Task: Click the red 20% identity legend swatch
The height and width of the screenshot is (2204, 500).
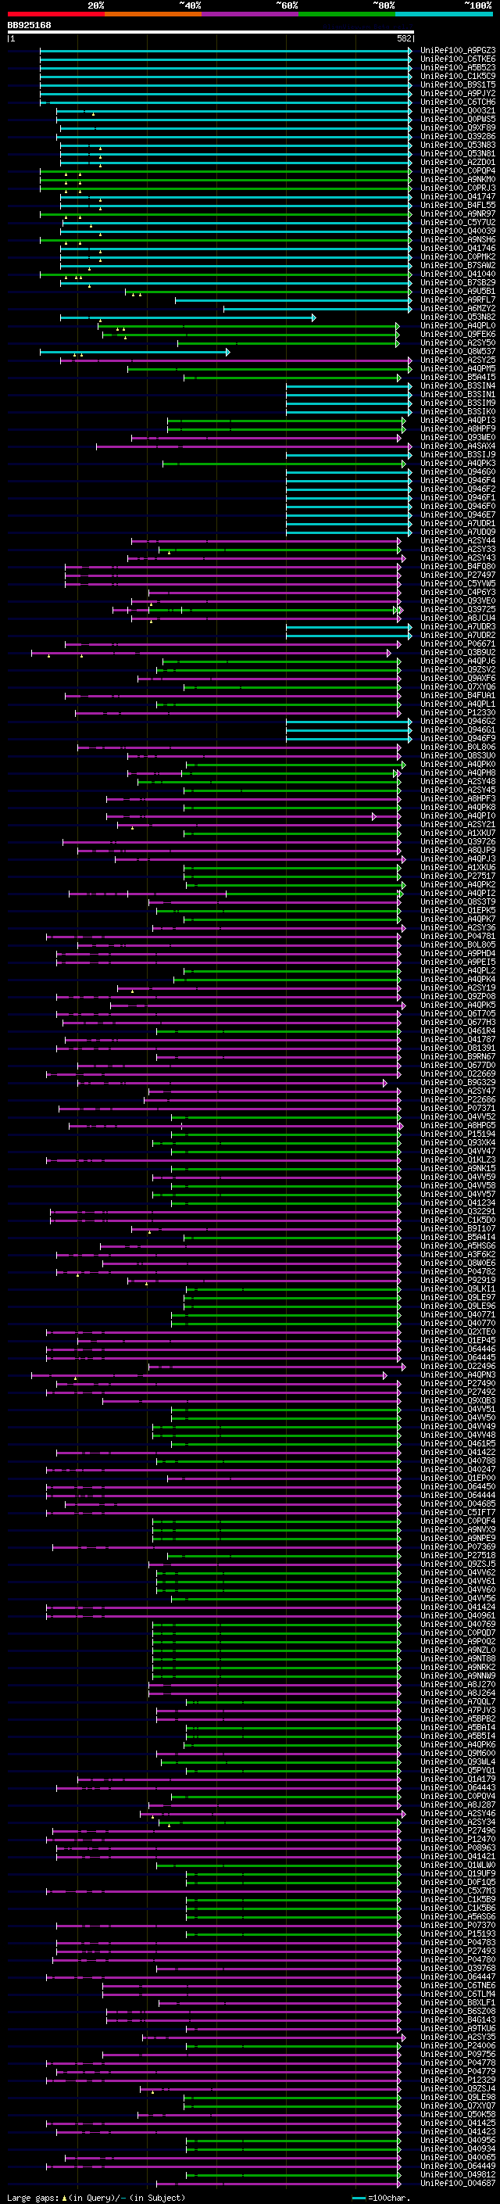Action: coord(56,14)
